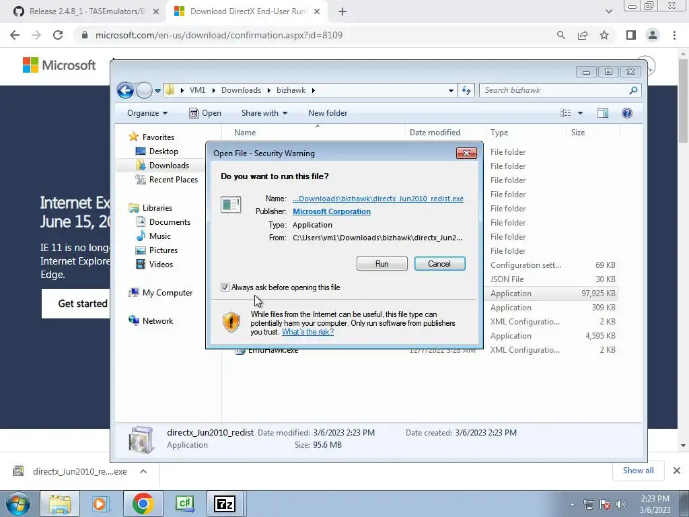The height and width of the screenshot is (517, 689).
Task: Click bizhawk in the address breadcrumb
Action: pos(291,90)
